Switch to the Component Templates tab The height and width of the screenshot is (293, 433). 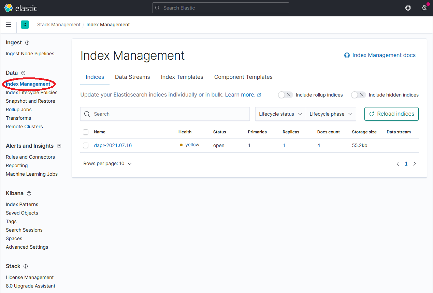pyautogui.click(x=243, y=77)
